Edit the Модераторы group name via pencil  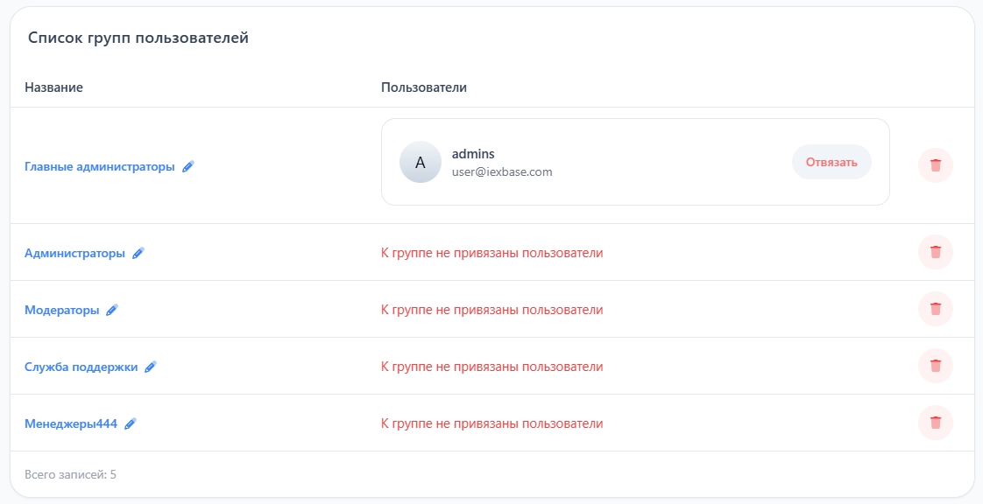pos(112,310)
